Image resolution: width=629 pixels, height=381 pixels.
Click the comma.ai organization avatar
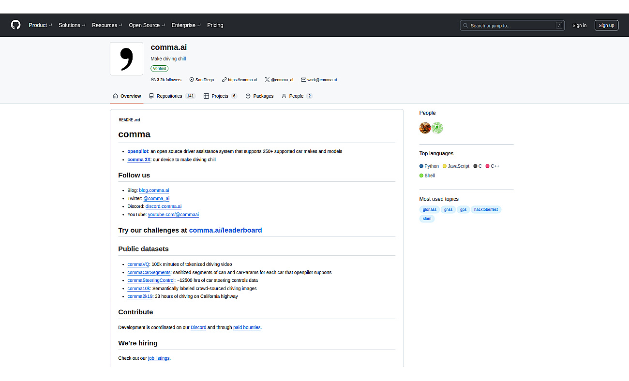point(126,59)
